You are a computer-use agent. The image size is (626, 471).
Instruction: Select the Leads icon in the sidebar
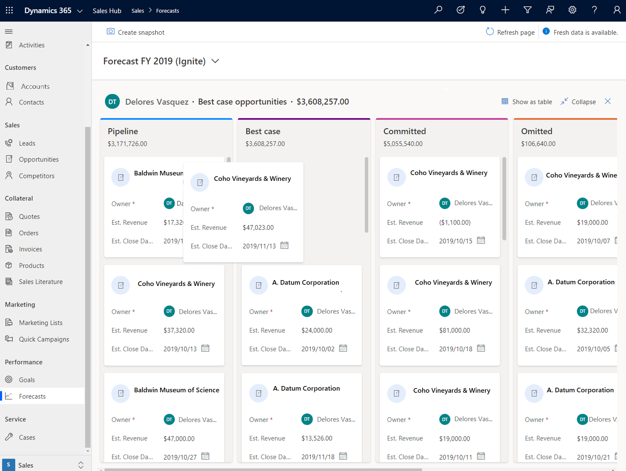(8, 143)
